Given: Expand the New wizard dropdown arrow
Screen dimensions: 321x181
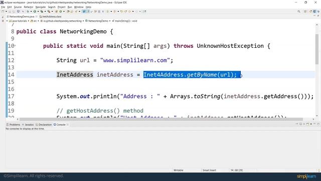Looking at the screenshot, I should (x=6, y=12).
